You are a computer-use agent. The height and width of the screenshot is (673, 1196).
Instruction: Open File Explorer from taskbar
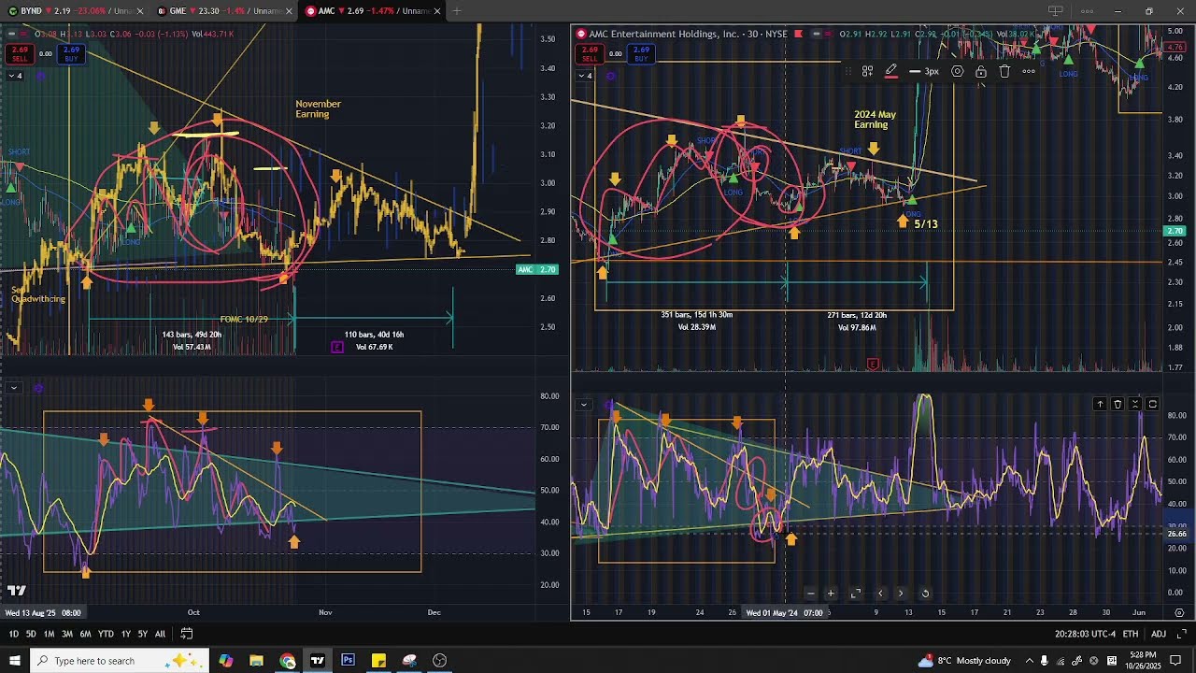(x=256, y=661)
